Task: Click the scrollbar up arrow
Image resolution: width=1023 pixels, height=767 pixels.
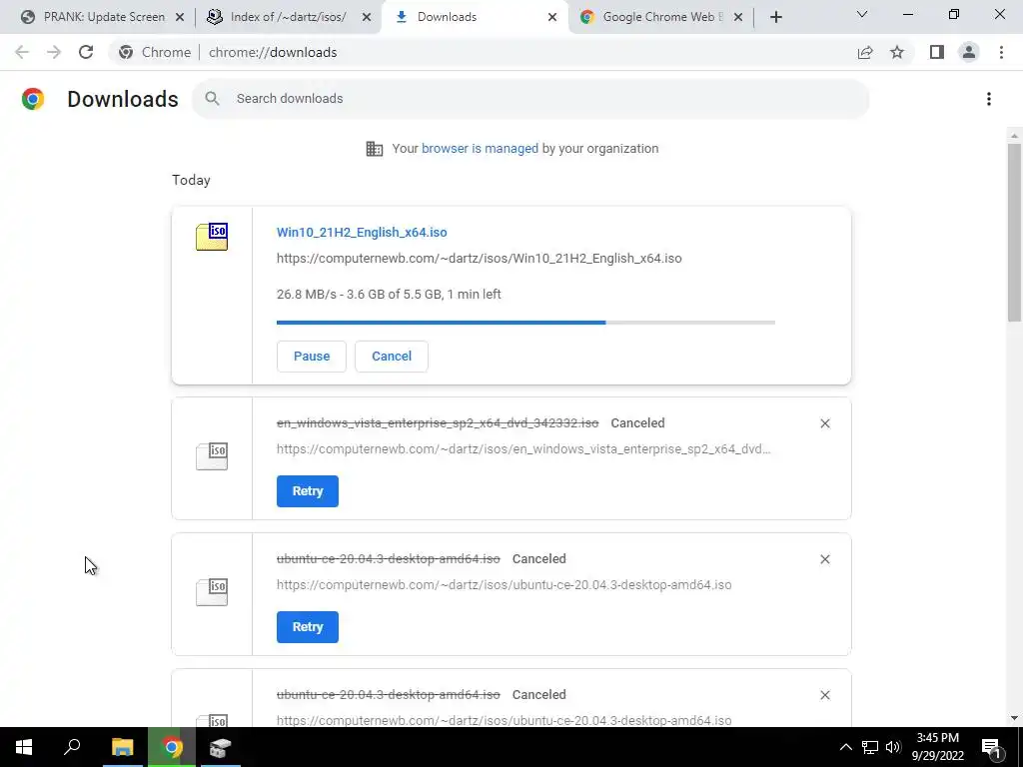Action: 1014,136
